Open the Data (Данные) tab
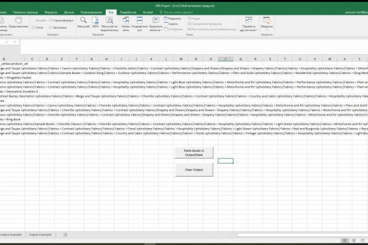 69,12
